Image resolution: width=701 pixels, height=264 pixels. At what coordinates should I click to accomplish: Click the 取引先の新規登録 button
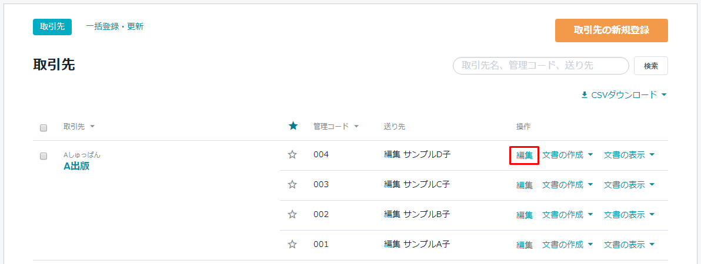point(611,31)
